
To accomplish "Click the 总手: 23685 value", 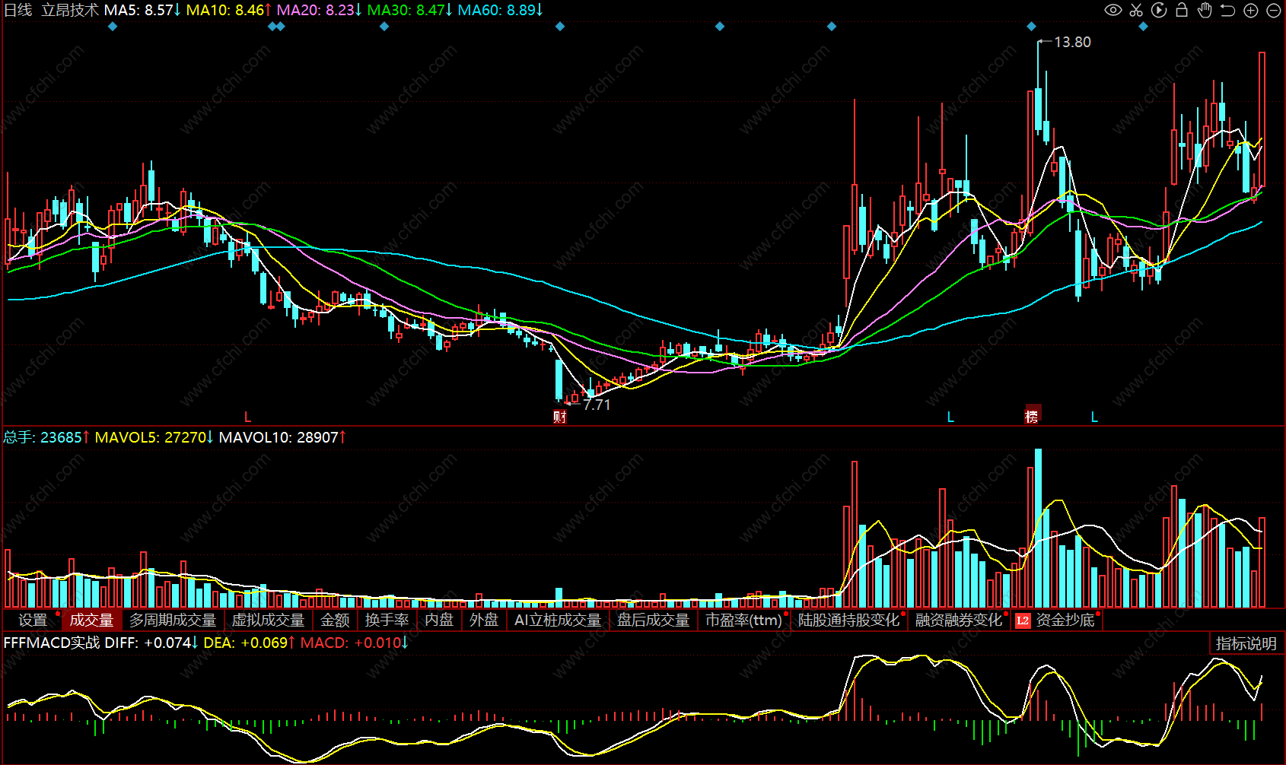I will point(46,437).
